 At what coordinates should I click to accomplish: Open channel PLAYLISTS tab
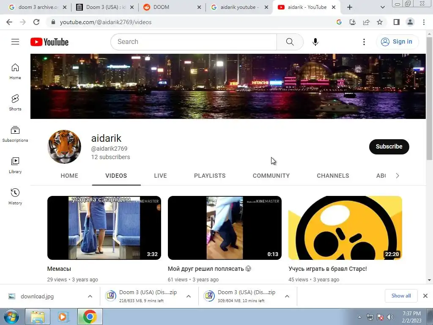click(x=210, y=176)
